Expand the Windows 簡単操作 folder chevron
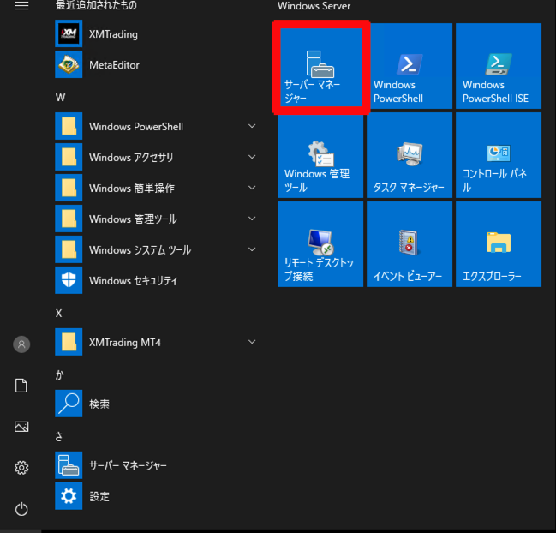Viewport: 556px width, 533px height. [x=252, y=189]
